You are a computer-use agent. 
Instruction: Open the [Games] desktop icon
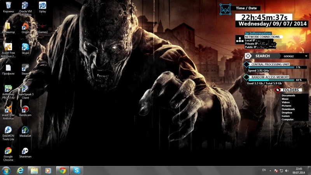click(x=42, y=28)
